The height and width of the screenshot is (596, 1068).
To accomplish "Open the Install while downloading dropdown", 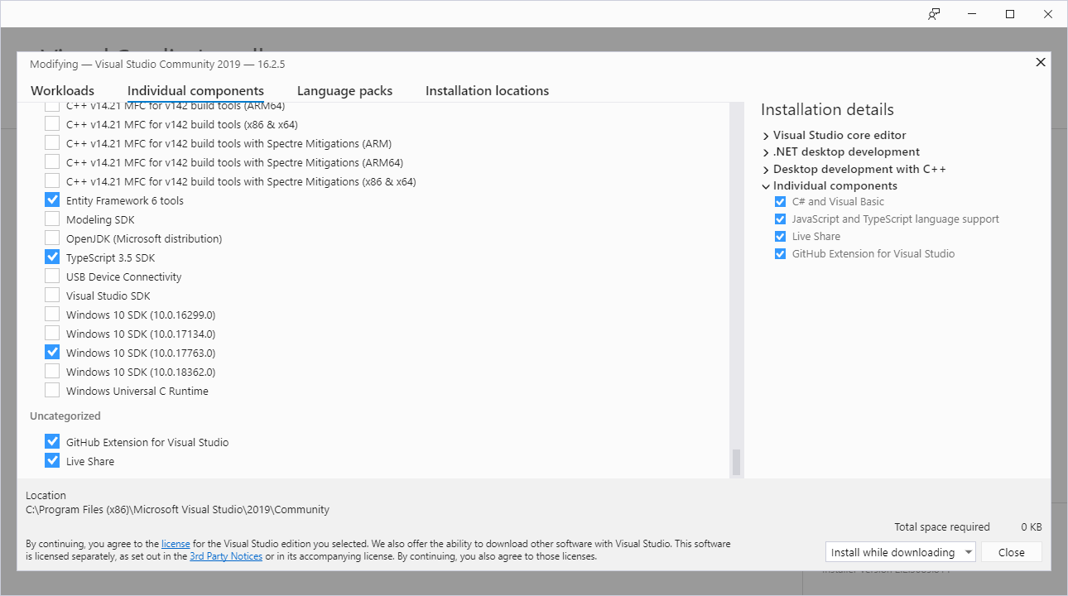I will click(x=901, y=552).
